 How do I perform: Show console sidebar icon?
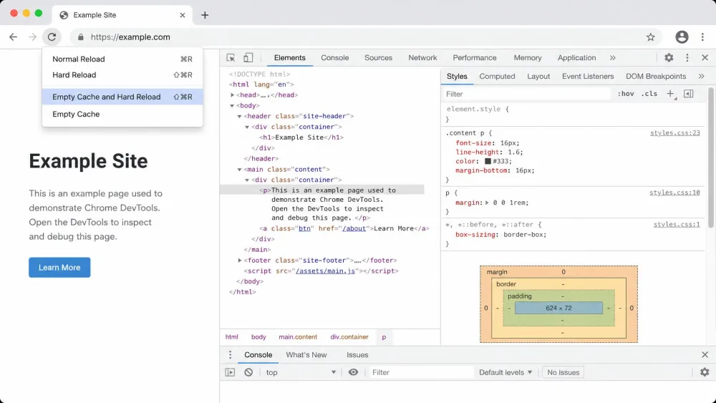click(230, 372)
